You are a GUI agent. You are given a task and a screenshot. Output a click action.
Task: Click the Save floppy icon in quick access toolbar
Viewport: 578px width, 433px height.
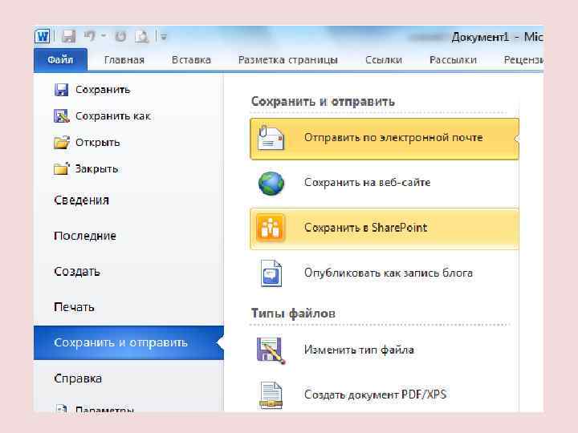coord(68,36)
